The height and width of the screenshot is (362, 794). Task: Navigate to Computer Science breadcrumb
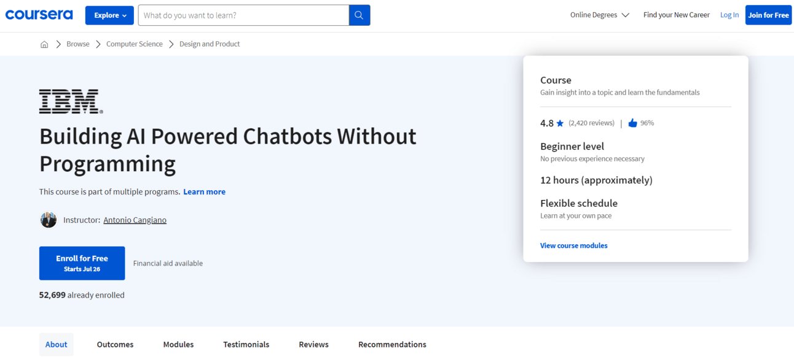click(x=135, y=44)
